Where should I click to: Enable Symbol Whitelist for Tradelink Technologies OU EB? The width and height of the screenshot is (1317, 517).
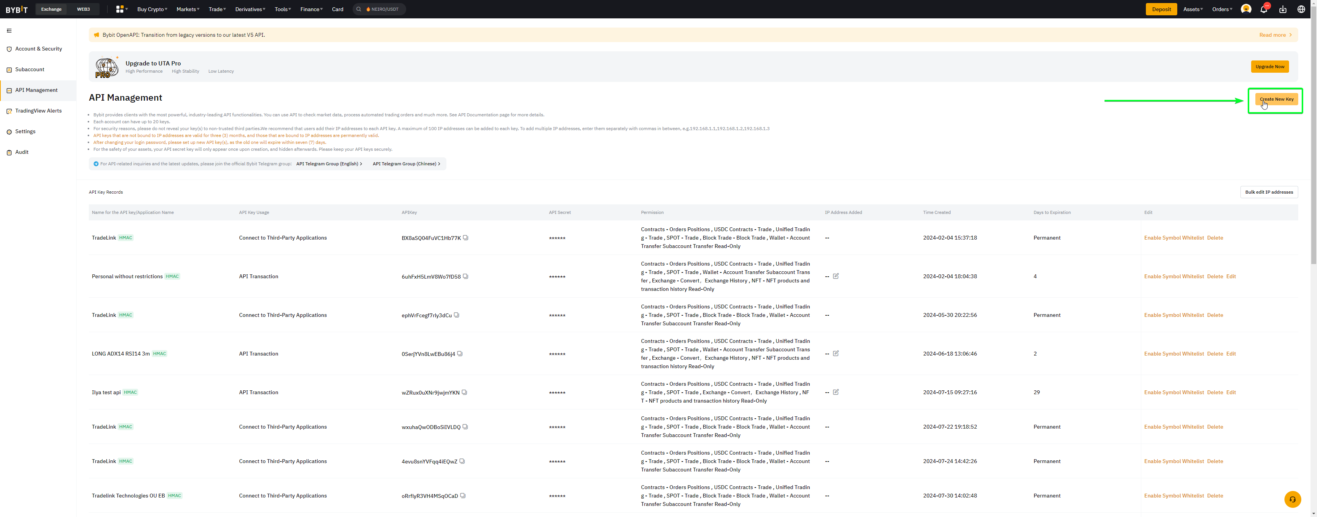click(1174, 496)
